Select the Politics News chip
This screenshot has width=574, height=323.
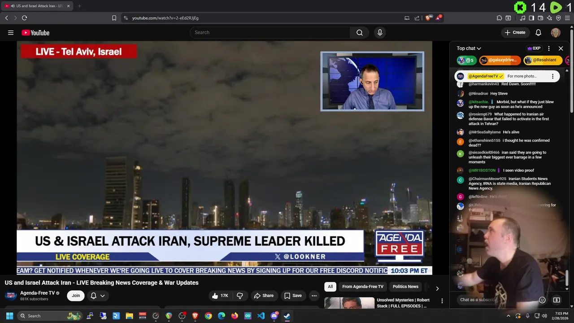[x=405, y=287]
